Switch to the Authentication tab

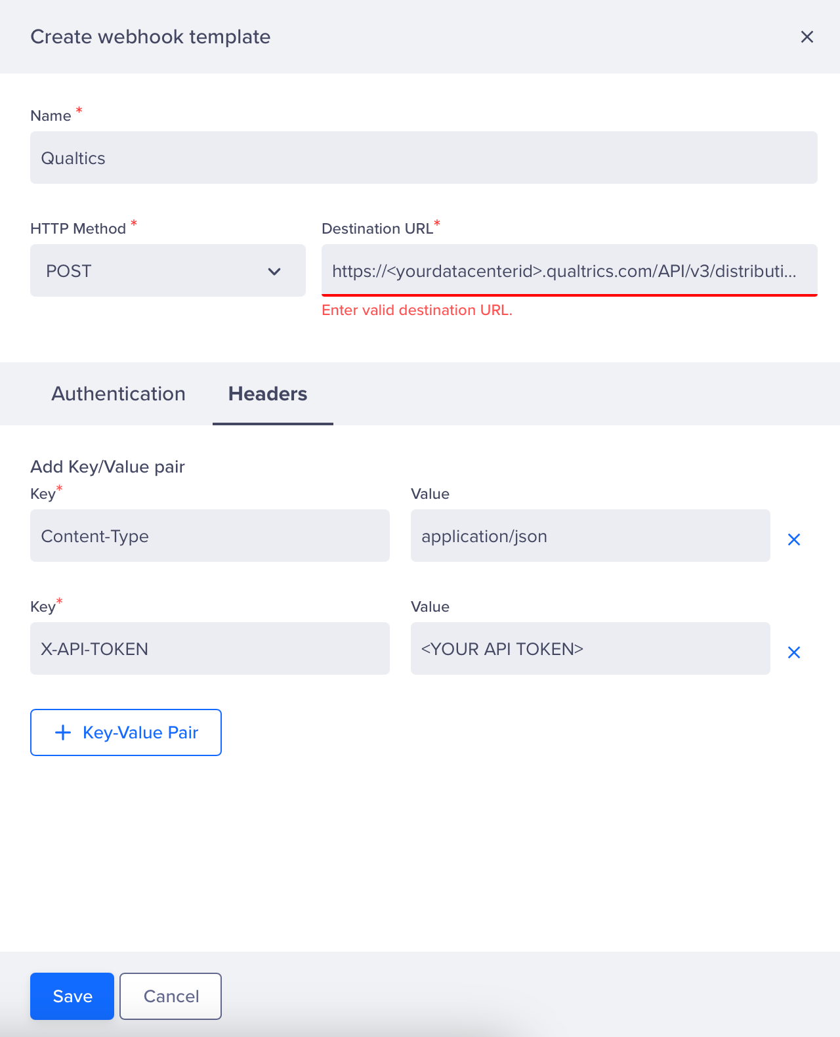pos(118,394)
